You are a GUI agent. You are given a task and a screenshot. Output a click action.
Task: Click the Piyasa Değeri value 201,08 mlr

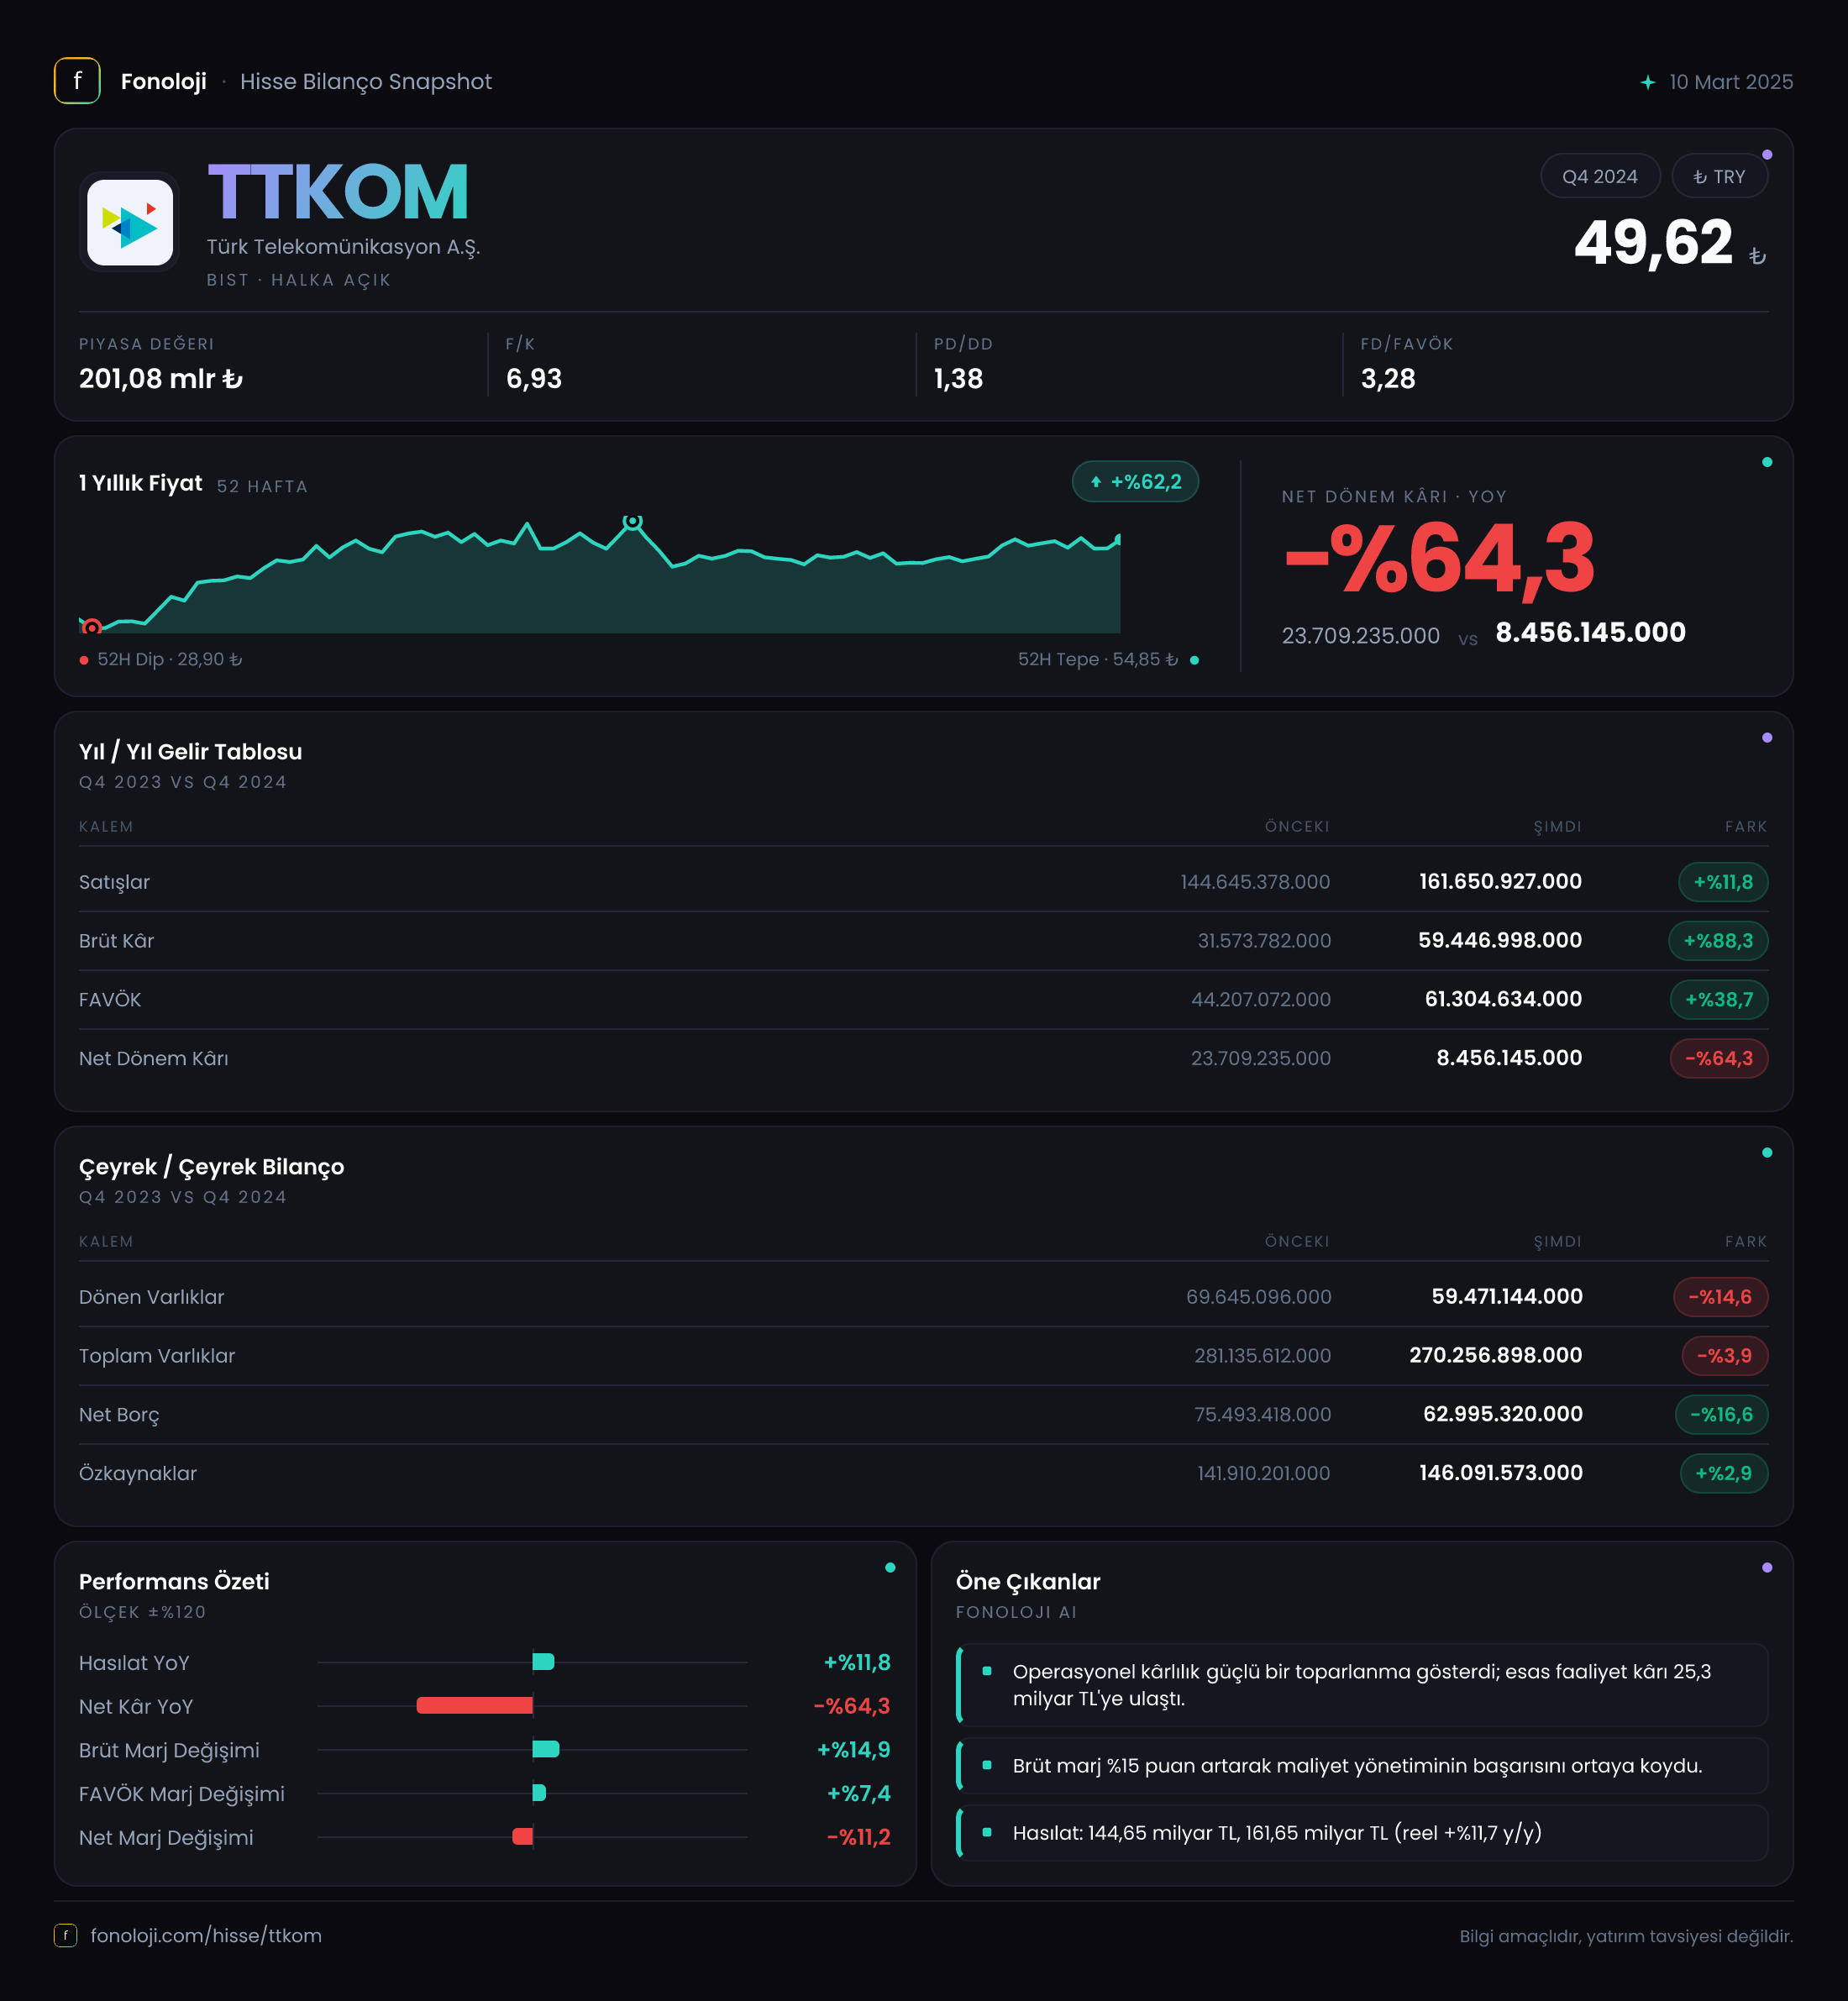pos(161,379)
